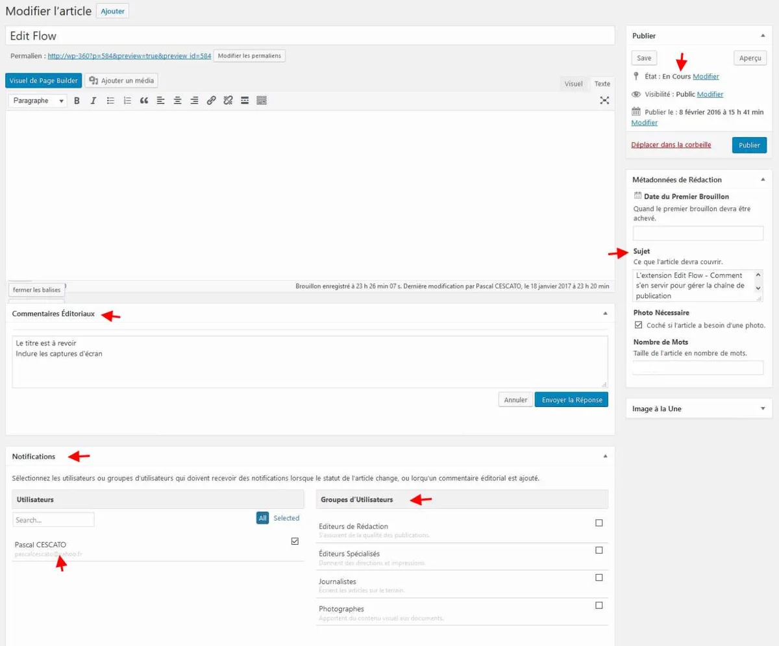This screenshot has width=779, height=646.
Task: Collapse the Notifications panel
Action: click(605, 456)
